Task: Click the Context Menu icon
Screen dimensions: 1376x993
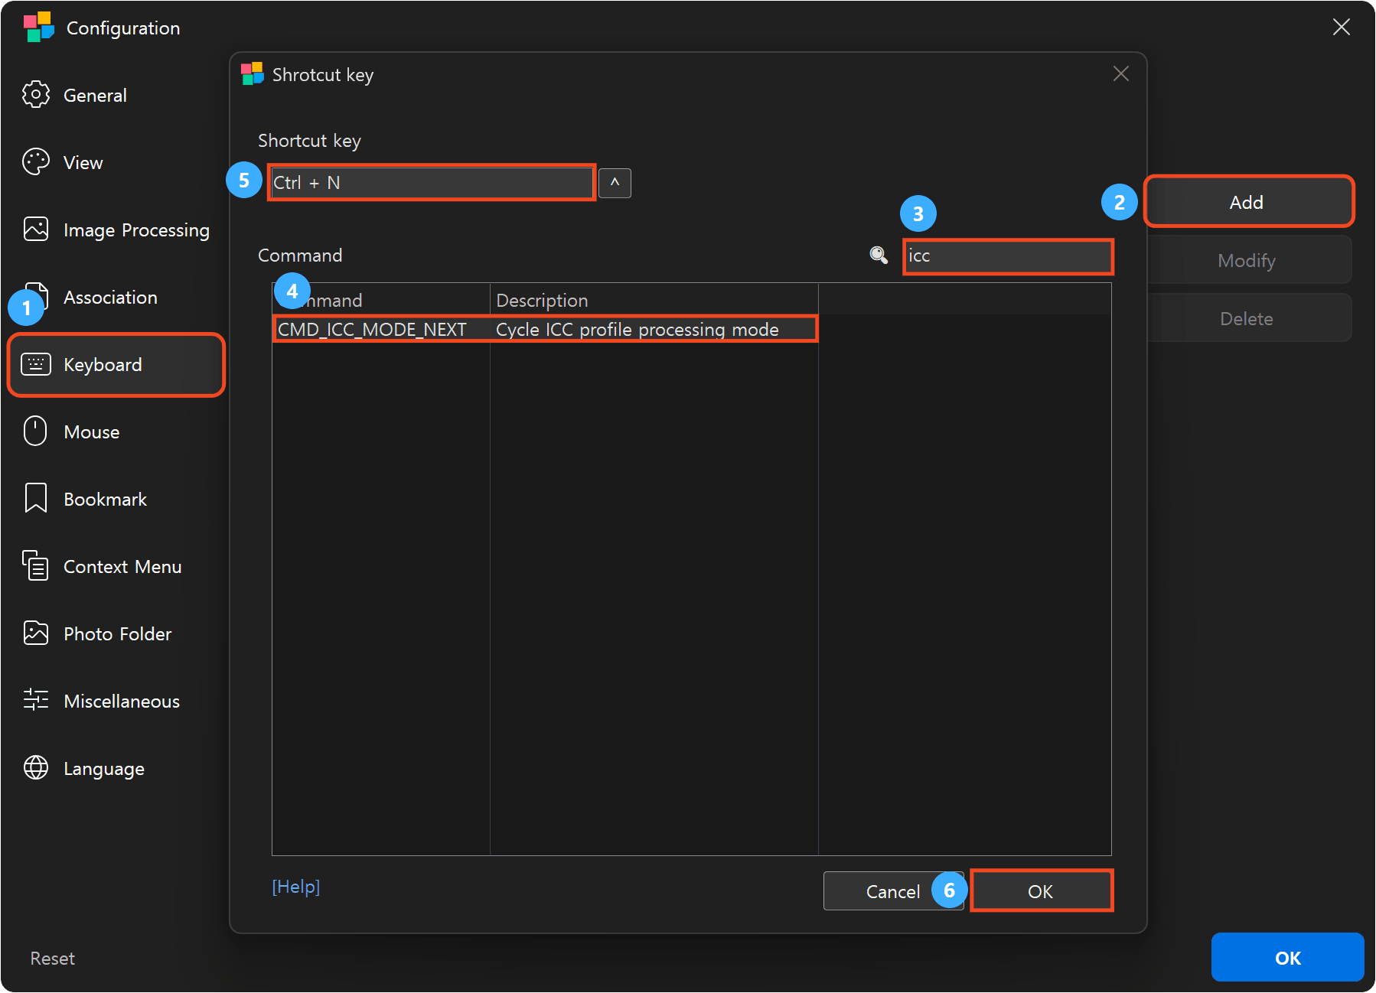Action: click(x=36, y=566)
